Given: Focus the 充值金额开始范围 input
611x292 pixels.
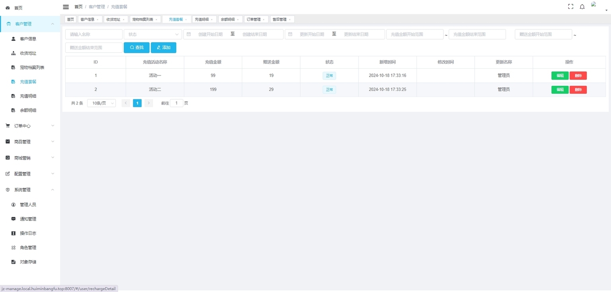Looking at the screenshot, I should 415,35.
